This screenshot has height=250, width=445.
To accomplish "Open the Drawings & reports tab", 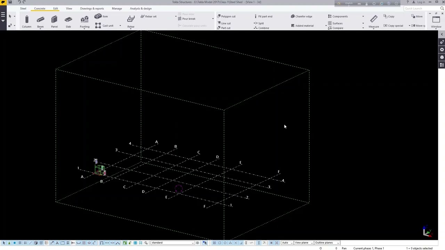I will (92, 8).
